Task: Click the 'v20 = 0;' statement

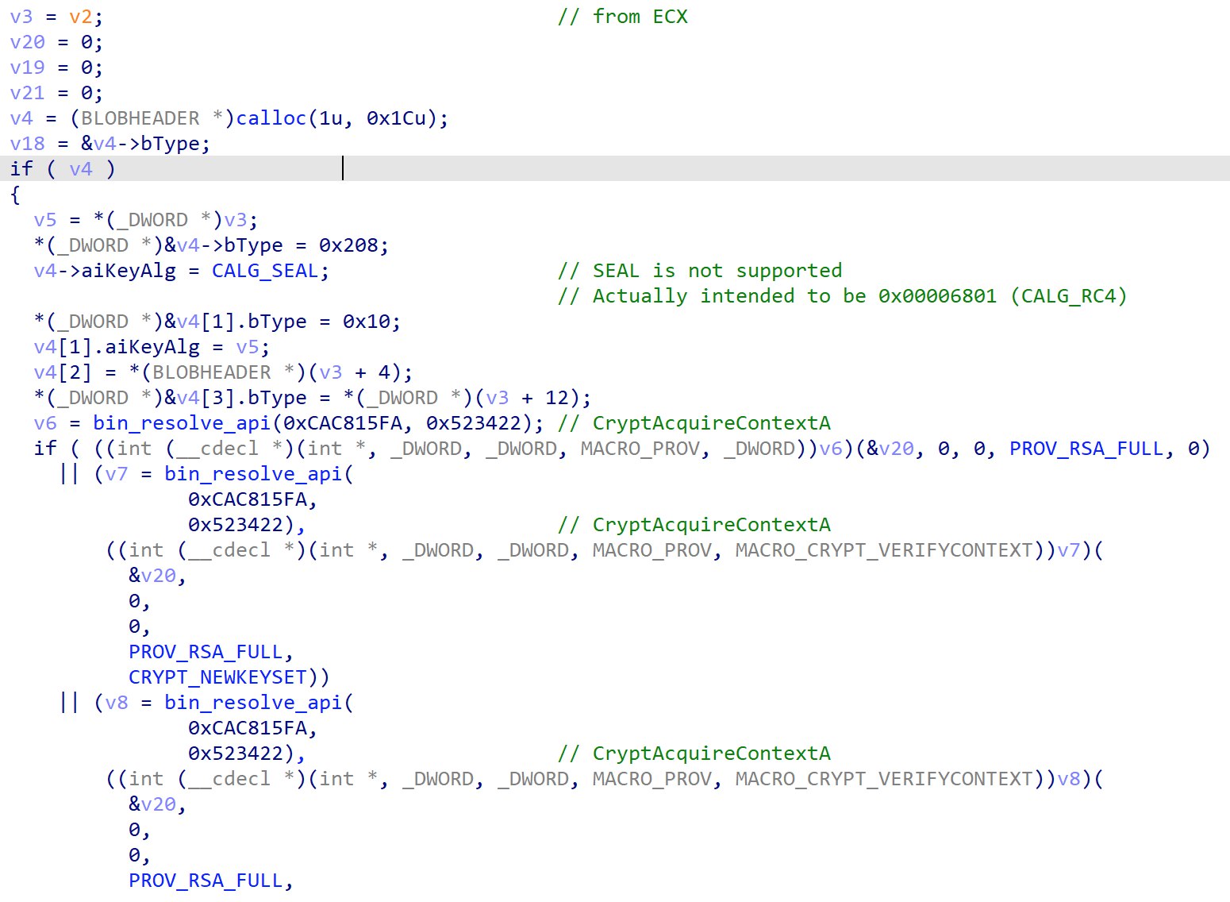Action: coord(56,42)
